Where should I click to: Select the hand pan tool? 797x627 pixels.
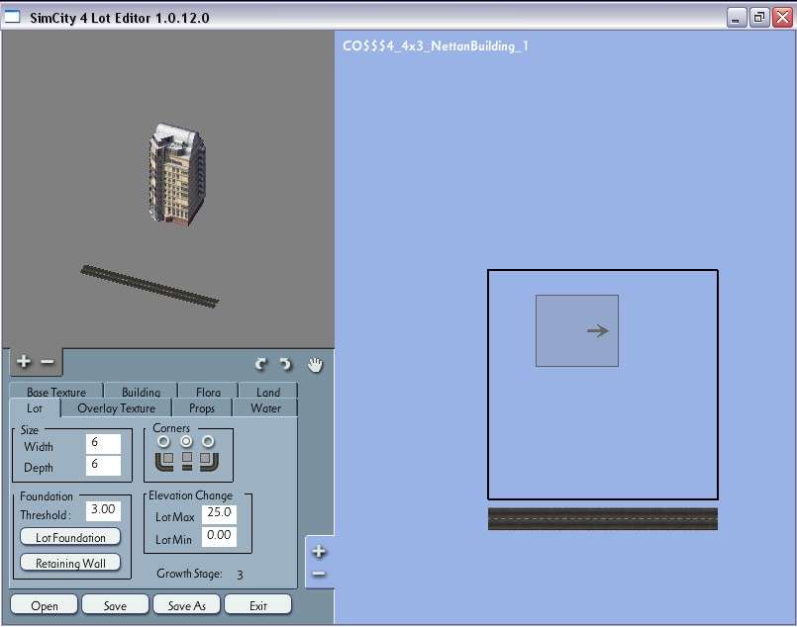point(315,365)
